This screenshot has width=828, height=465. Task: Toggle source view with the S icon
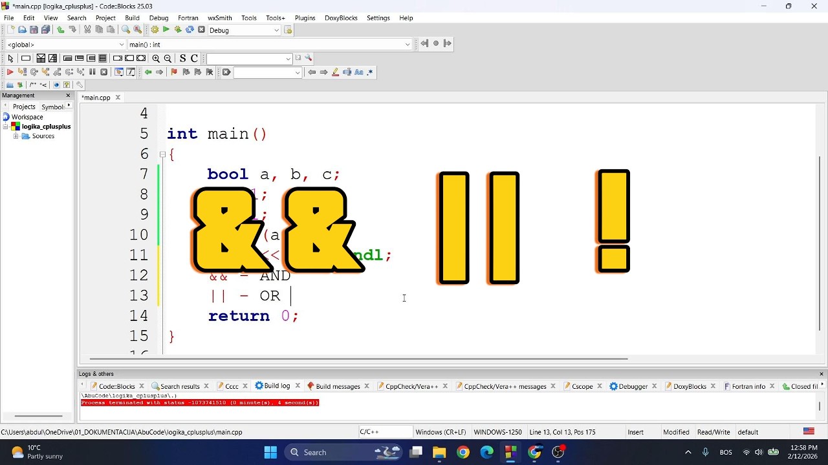182,58
